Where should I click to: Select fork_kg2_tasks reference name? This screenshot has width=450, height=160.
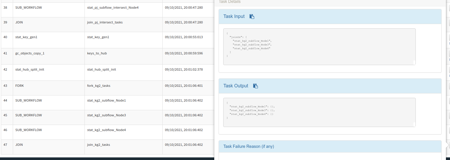(99, 86)
